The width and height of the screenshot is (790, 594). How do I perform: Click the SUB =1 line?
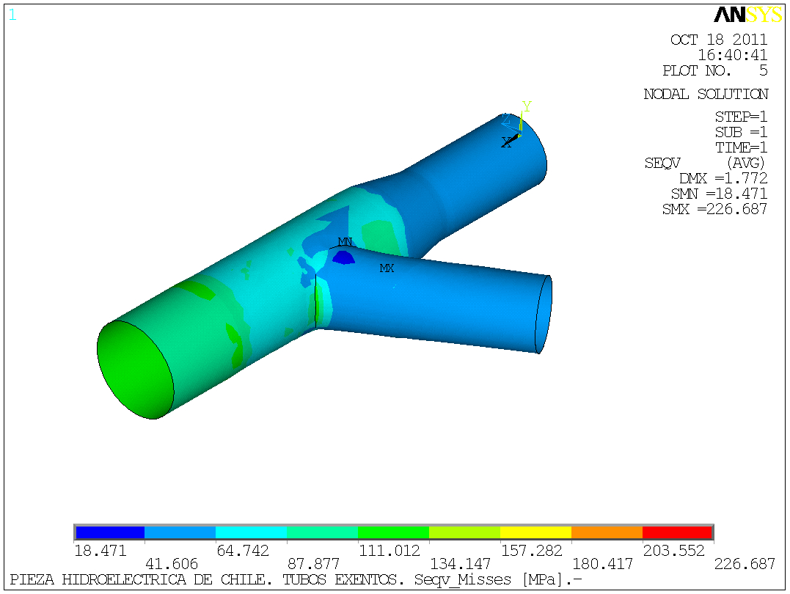(x=741, y=132)
